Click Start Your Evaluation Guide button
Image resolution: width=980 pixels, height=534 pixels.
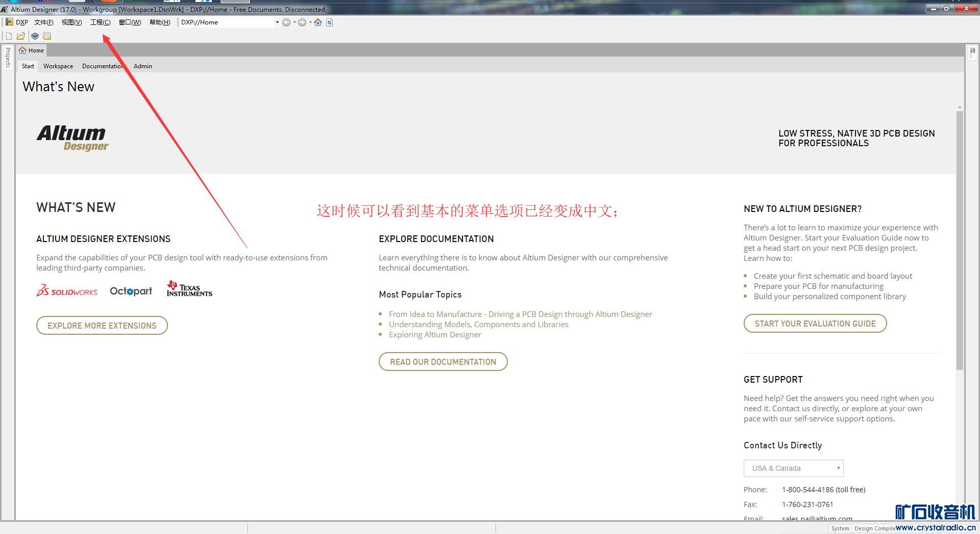(x=815, y=324)
